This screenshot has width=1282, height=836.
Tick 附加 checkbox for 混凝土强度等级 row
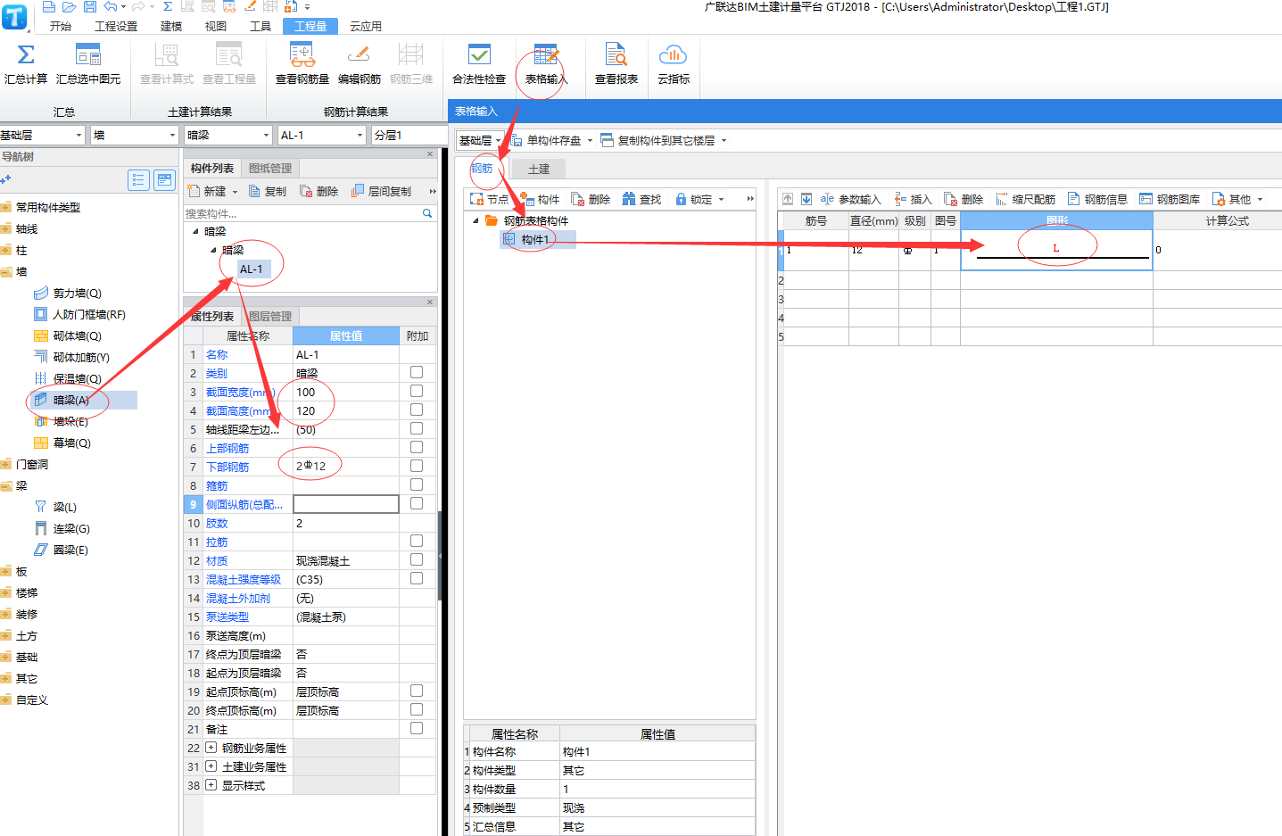coord(417,578)
